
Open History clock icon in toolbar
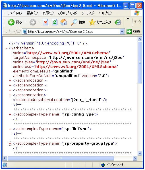(118, 22)
